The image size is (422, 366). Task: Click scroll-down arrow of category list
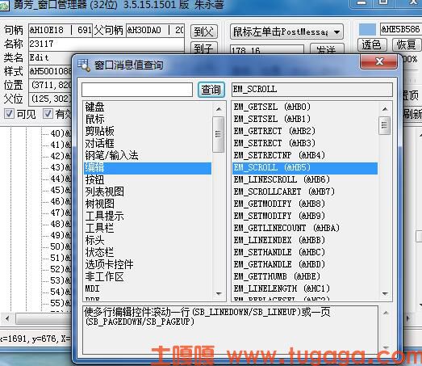click(219, 293)
